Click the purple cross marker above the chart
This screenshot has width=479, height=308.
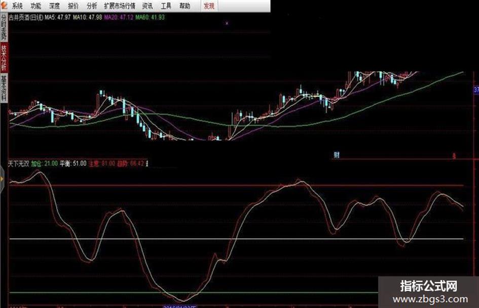pos(227,23)
